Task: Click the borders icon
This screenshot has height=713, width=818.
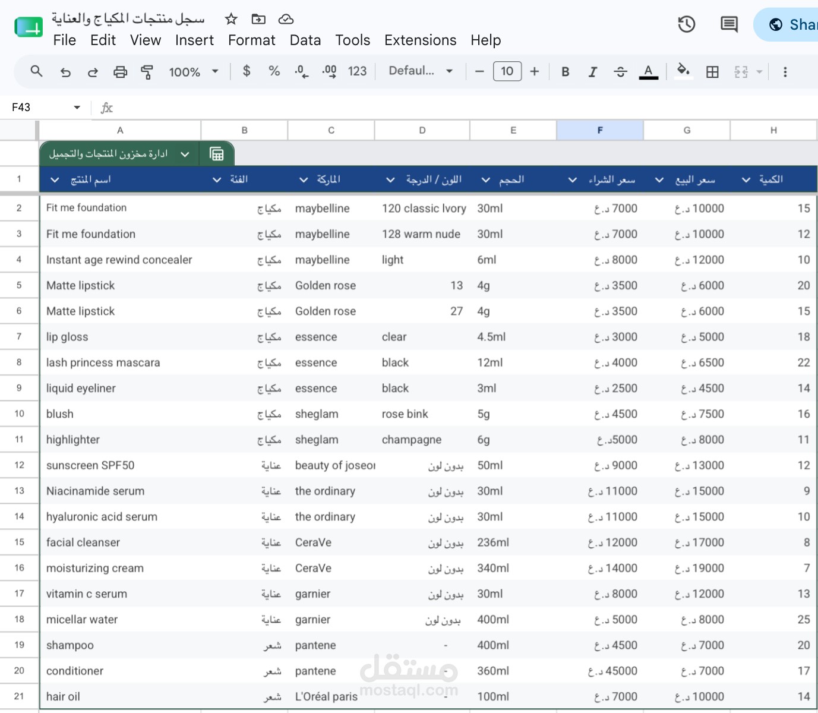Action: (712, 72)
